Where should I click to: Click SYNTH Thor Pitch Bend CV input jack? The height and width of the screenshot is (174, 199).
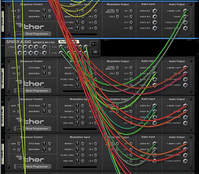tap(50, 11)
